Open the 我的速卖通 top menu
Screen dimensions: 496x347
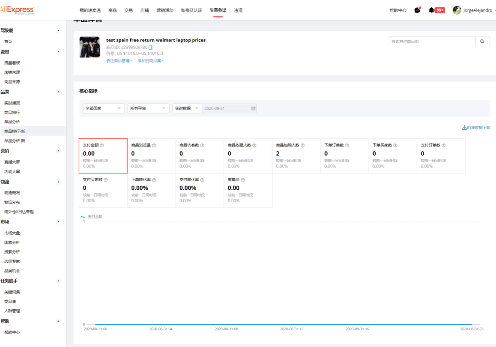90,10
